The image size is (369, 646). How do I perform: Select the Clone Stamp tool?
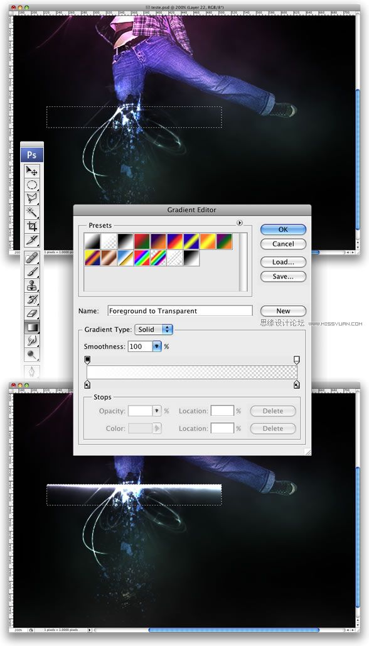31,285
